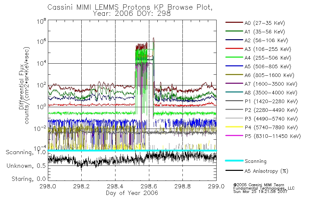Click the Differential Flux y-axis title
The height and width of the screenshot is (201, 318).
tap(21, 87)
